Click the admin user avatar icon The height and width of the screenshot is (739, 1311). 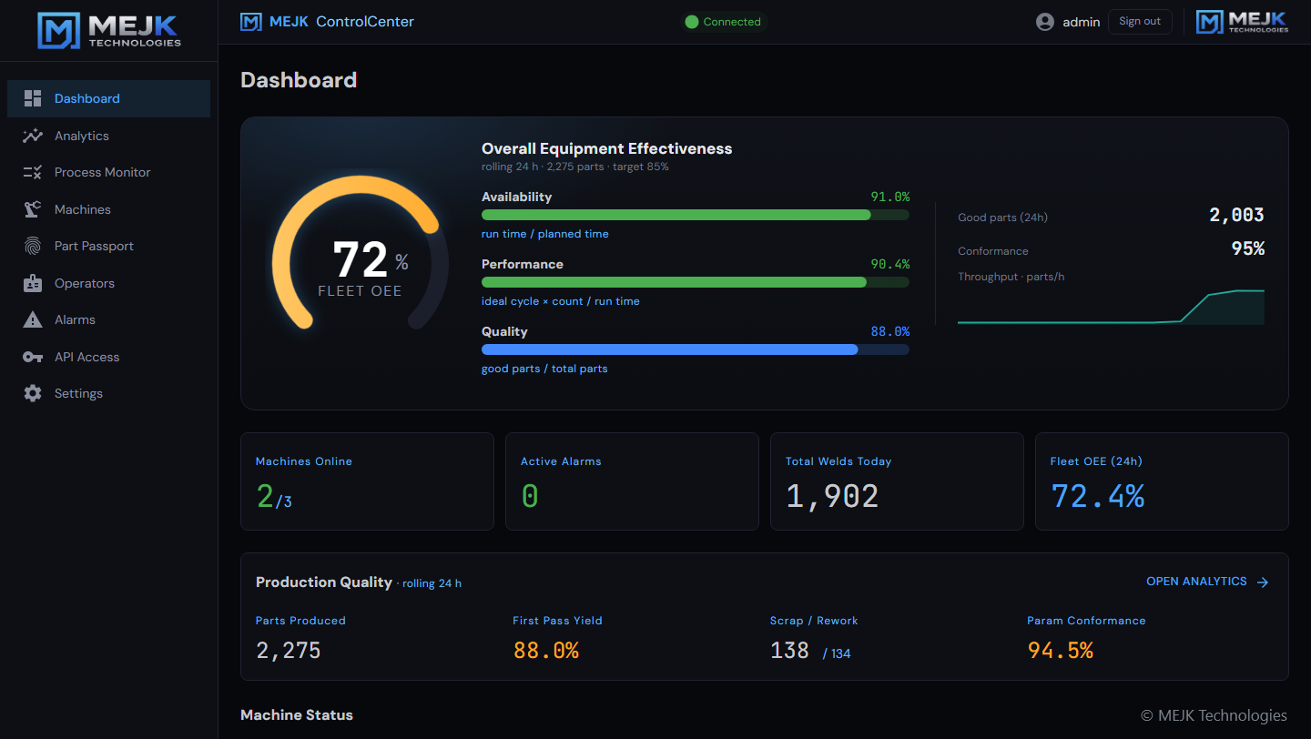point(1045,22)
